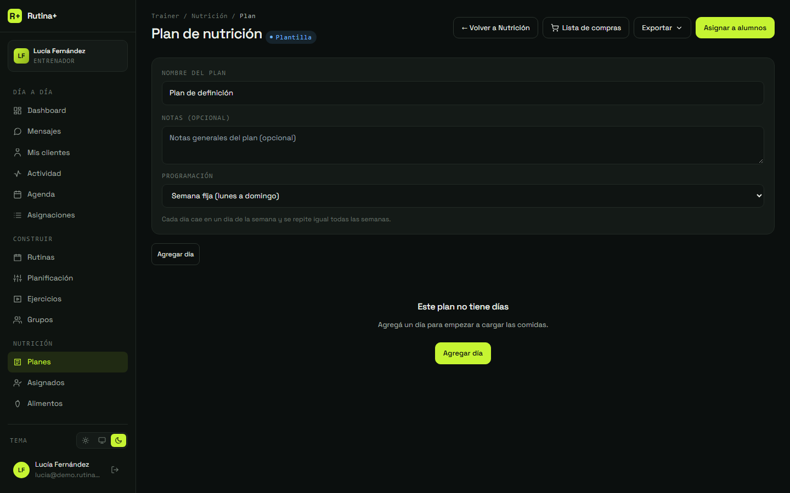The width and height of the screenshot is (790, 493).
Task: Switch to light theme sun toggle
Action: (x=86, y=440)
